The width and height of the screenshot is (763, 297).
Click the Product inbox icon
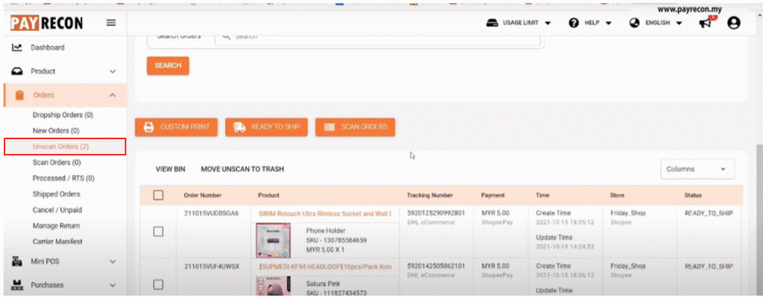17,71
